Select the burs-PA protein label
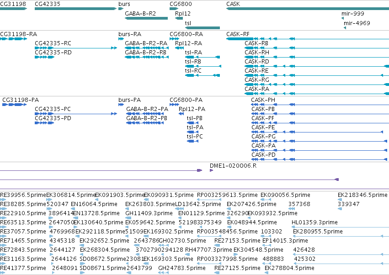389x275 pixels. click(x=129, y=100)
